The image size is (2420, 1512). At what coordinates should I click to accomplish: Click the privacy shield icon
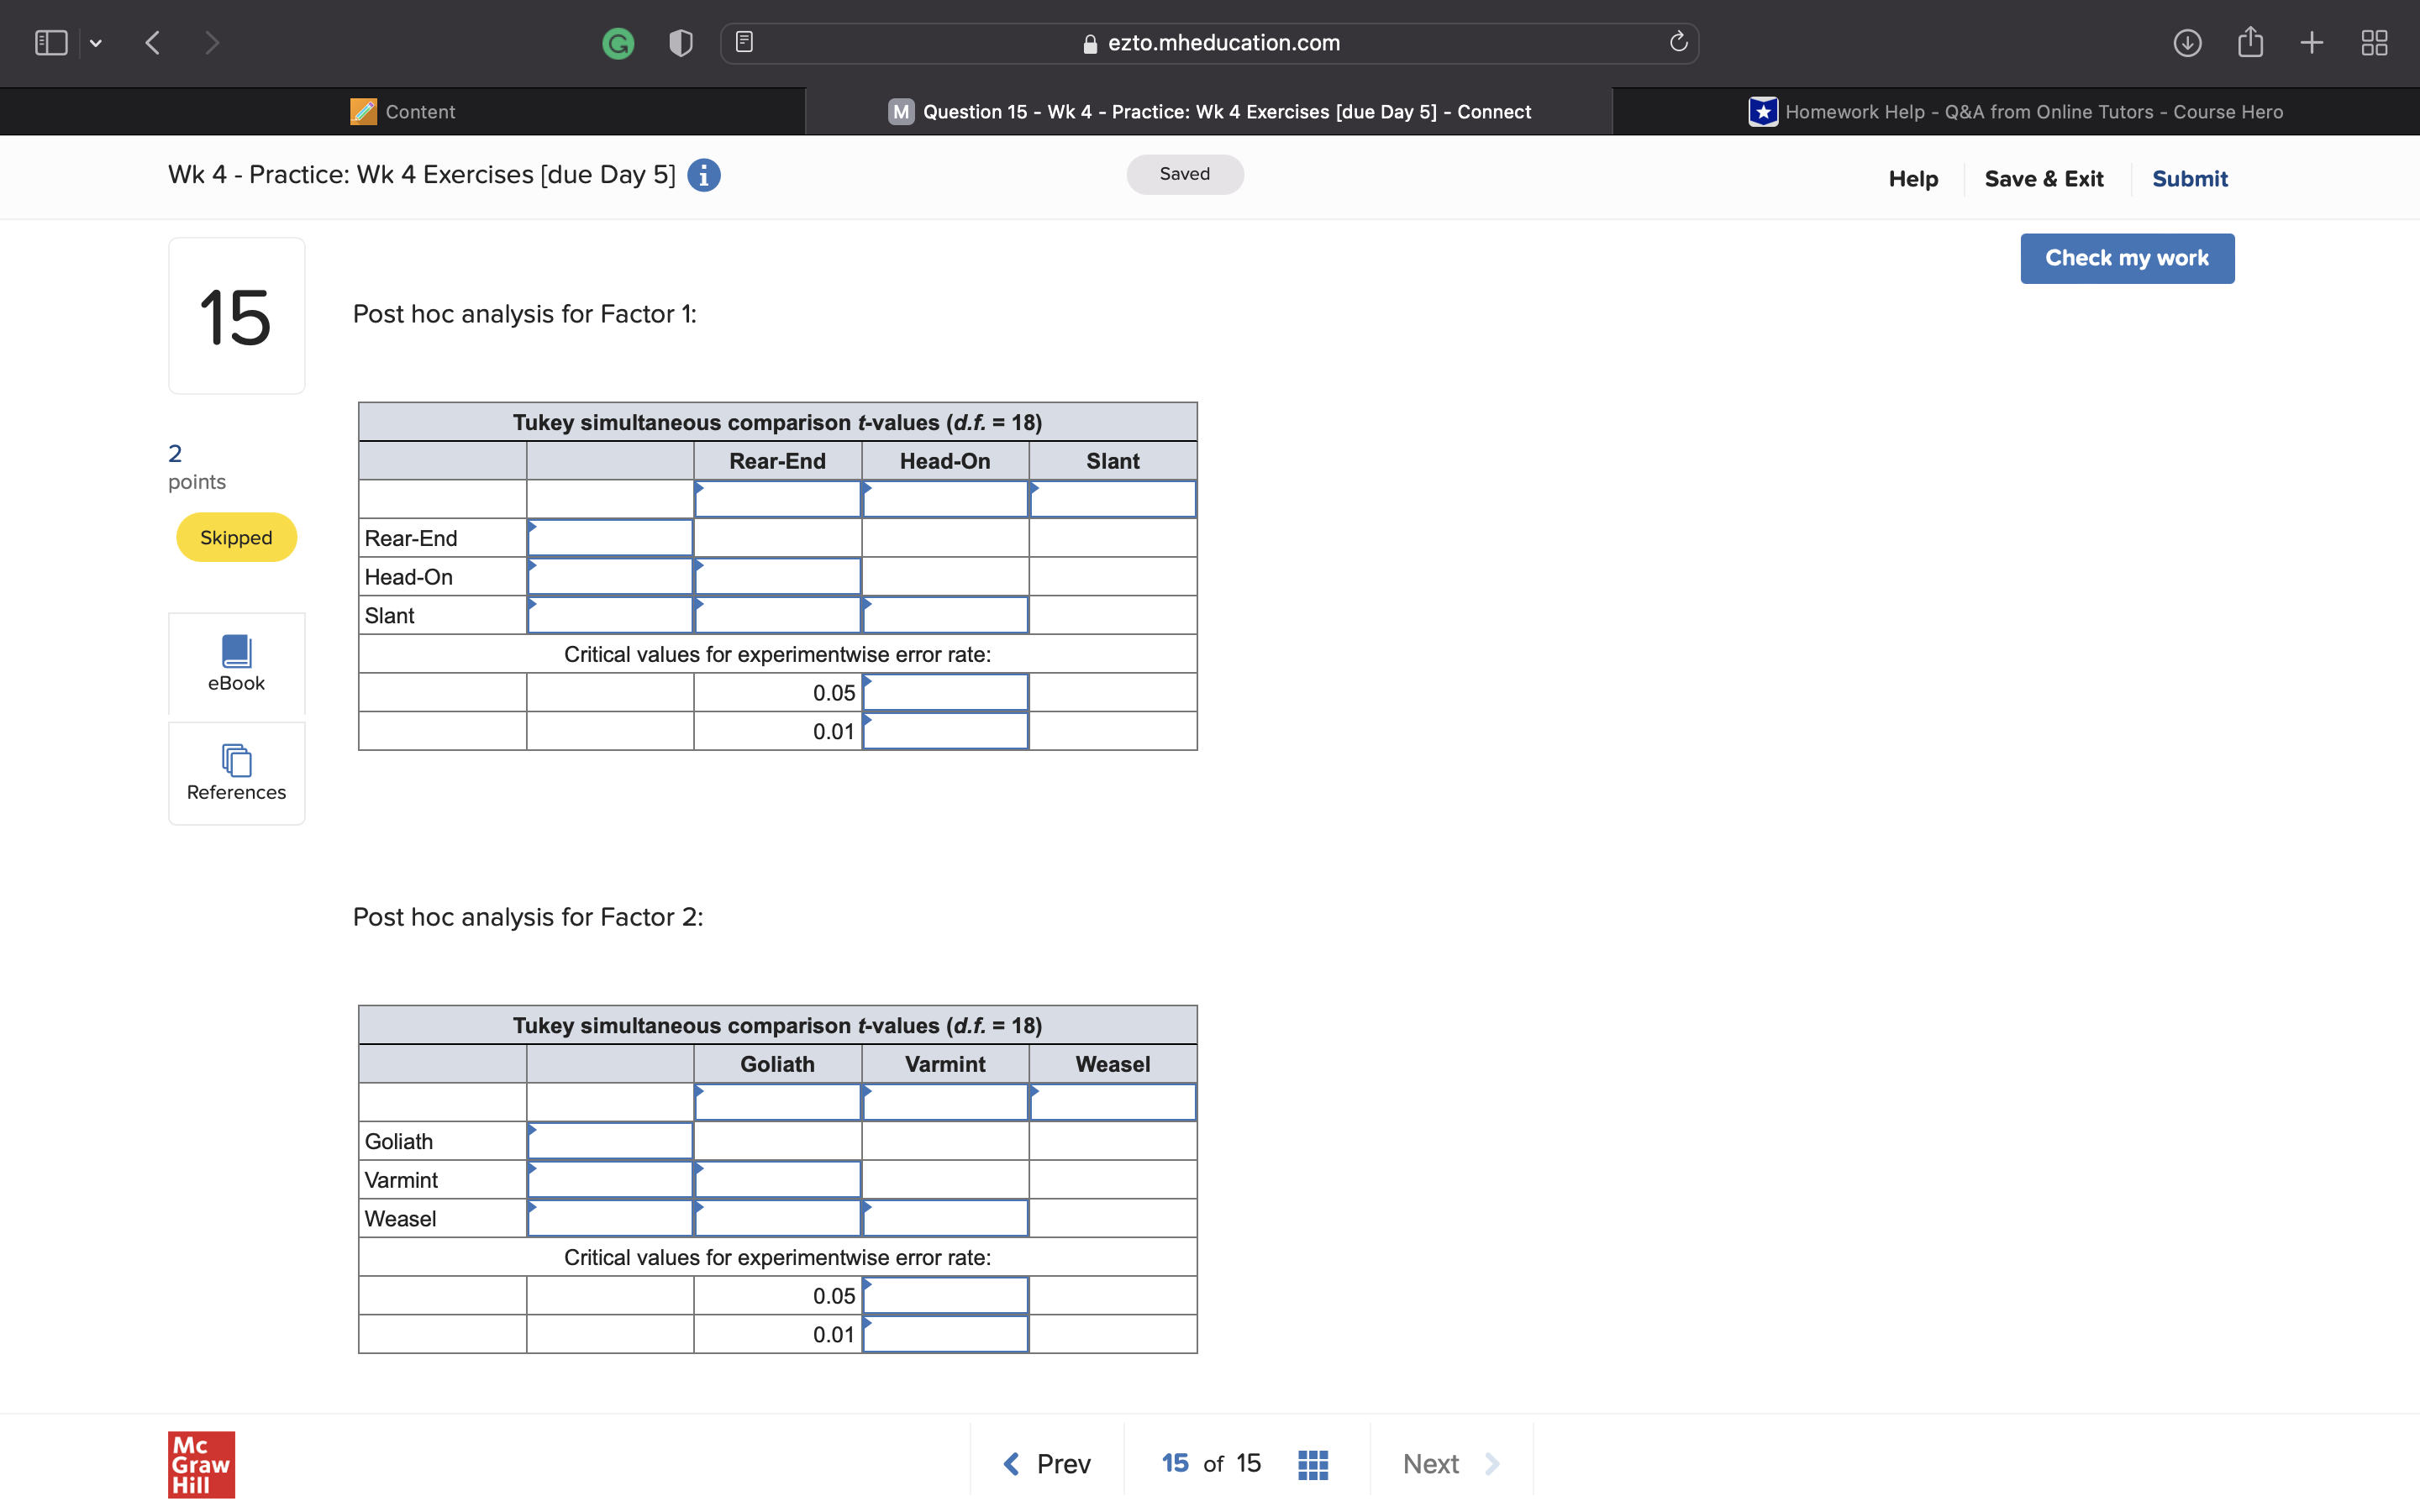pos(681,43)
